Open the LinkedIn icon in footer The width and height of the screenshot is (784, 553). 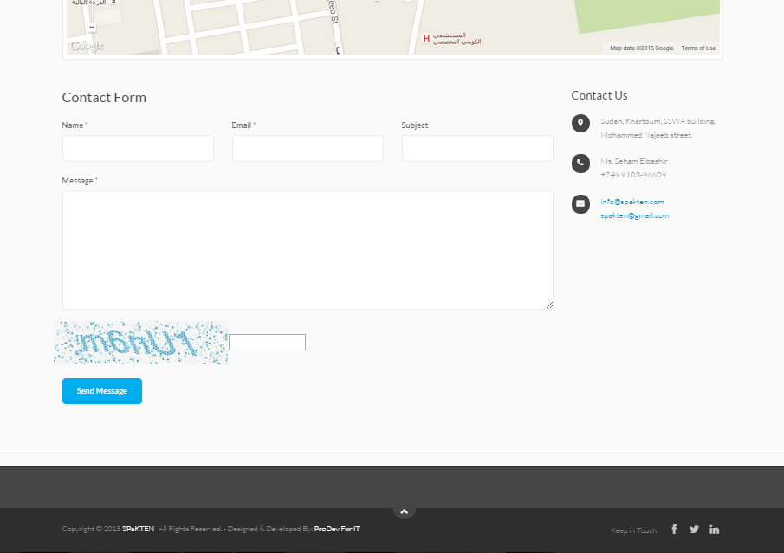click(x=714, y=530)
